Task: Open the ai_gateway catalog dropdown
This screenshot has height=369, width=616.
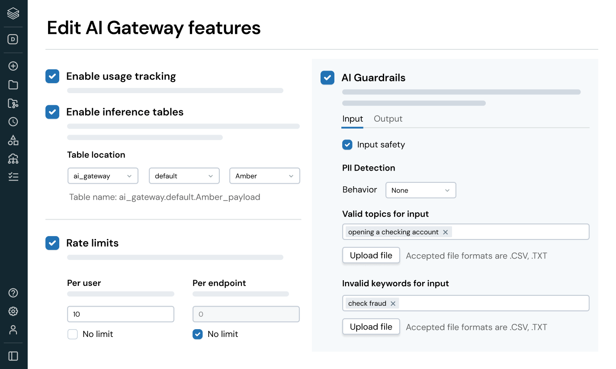Action: point(103,176)
